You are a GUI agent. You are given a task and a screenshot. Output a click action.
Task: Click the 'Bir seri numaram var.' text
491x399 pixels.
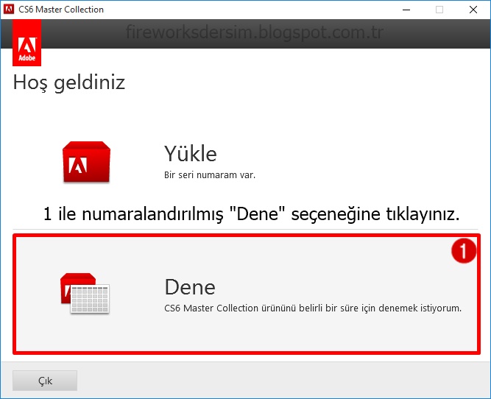pos(210,174)
